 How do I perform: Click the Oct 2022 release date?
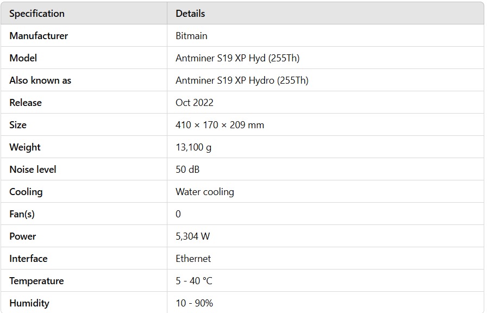click(x=195, y=103)
